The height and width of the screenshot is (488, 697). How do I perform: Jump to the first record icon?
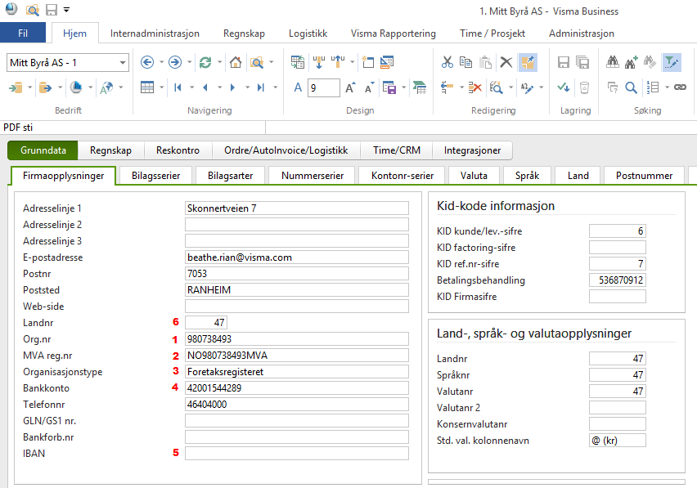coord(178,87)
